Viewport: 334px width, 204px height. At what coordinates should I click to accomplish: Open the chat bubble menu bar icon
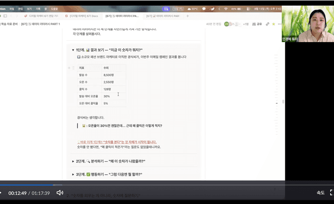[204, 9]
